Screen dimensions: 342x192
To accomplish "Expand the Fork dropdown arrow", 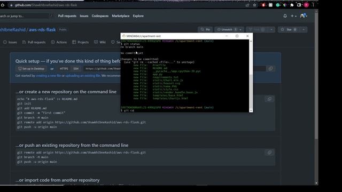I will pyautogui.click(x=271, y=30).
